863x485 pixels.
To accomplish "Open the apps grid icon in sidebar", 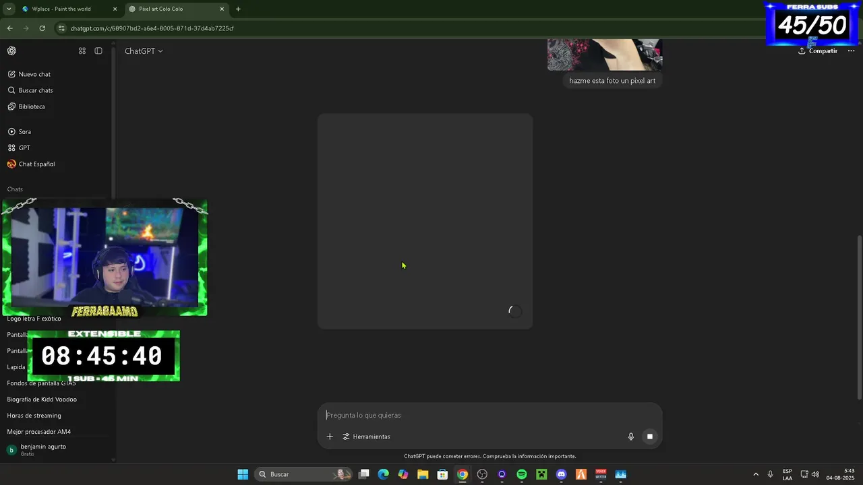I will click(82, 51).
